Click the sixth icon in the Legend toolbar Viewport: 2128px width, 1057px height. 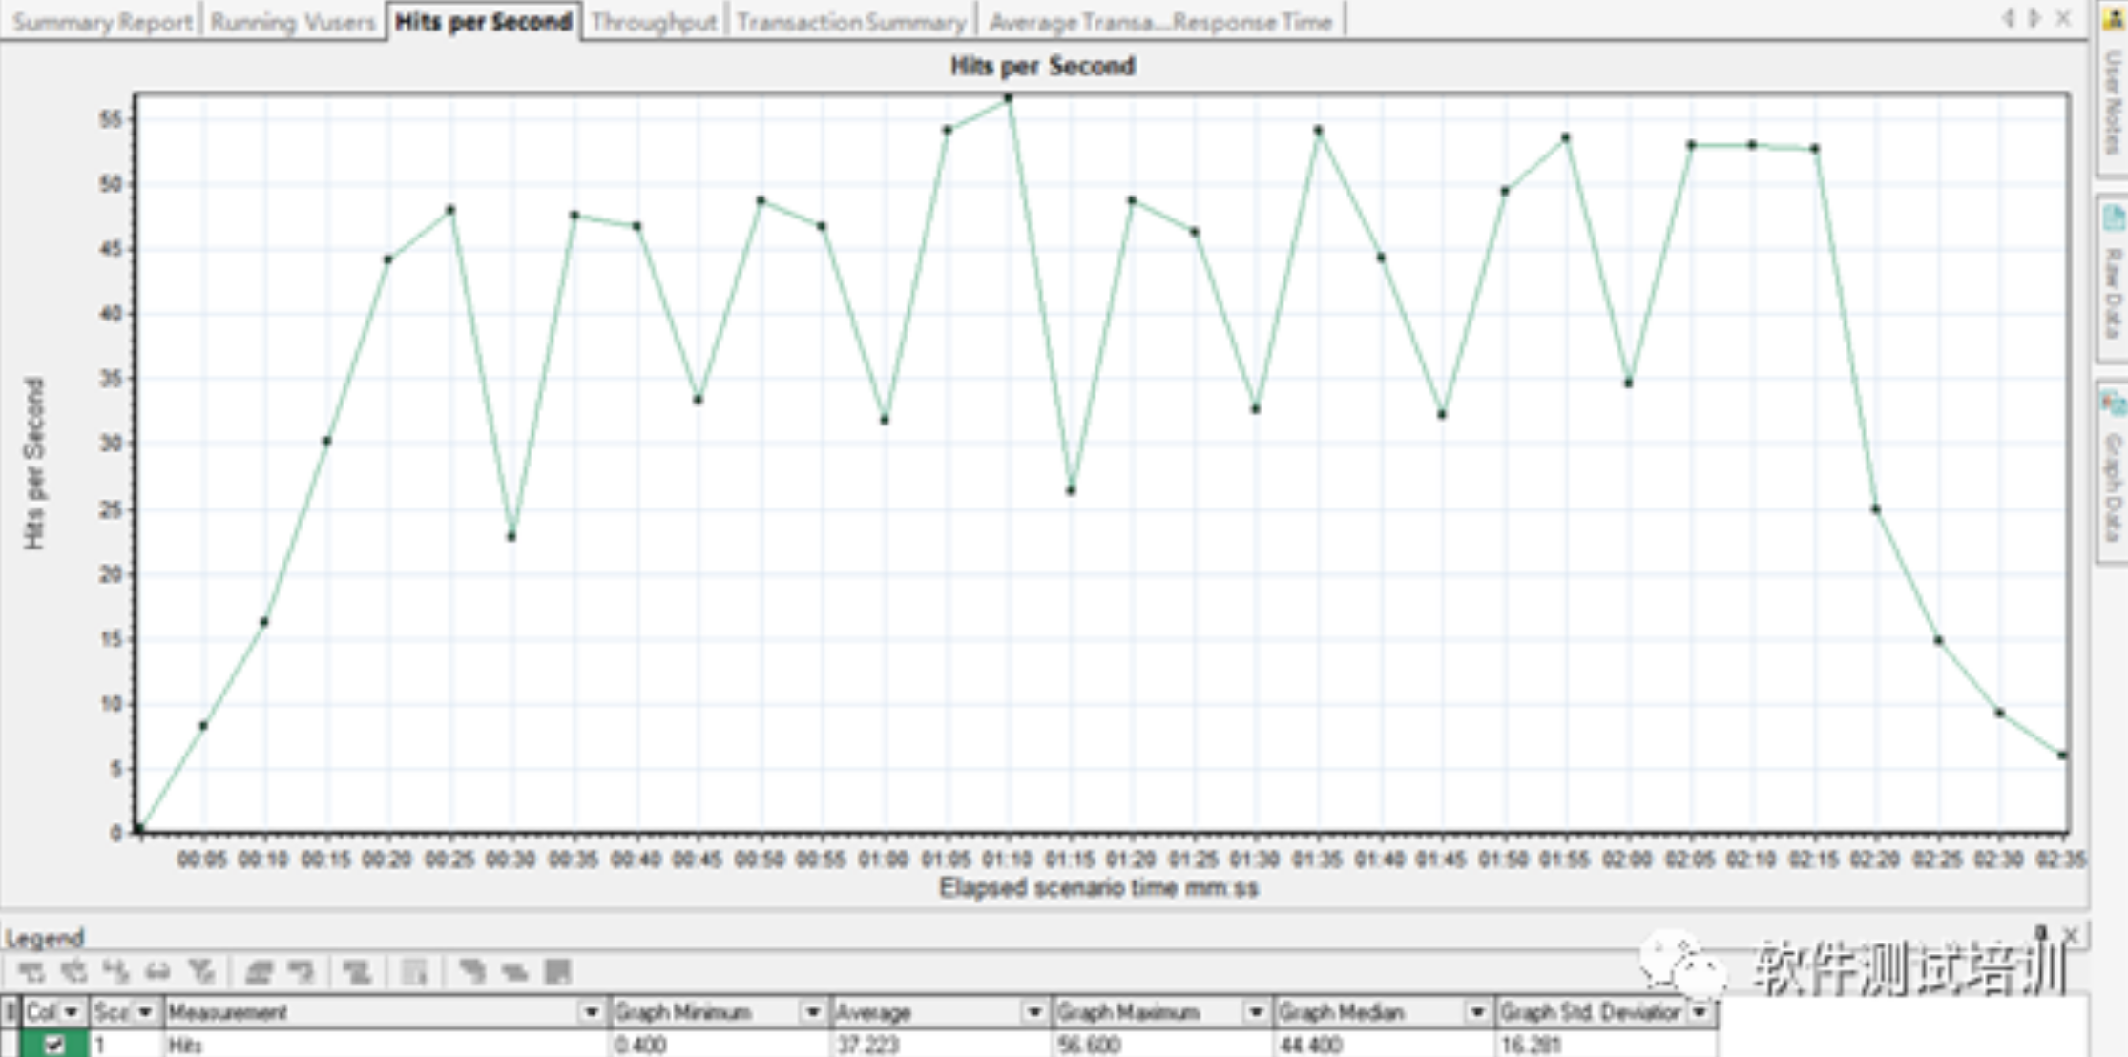pyautogui.click(x=259, y=972)
